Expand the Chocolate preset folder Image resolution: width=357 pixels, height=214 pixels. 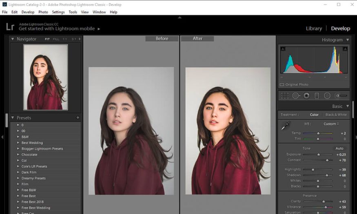coord(18,154)
